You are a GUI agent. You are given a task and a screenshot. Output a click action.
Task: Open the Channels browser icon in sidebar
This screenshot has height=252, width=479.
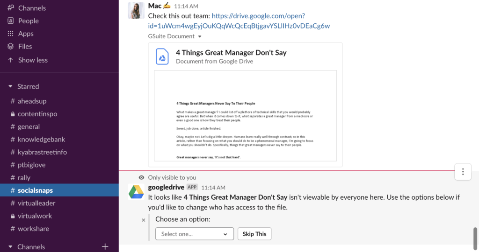point(11,7)
